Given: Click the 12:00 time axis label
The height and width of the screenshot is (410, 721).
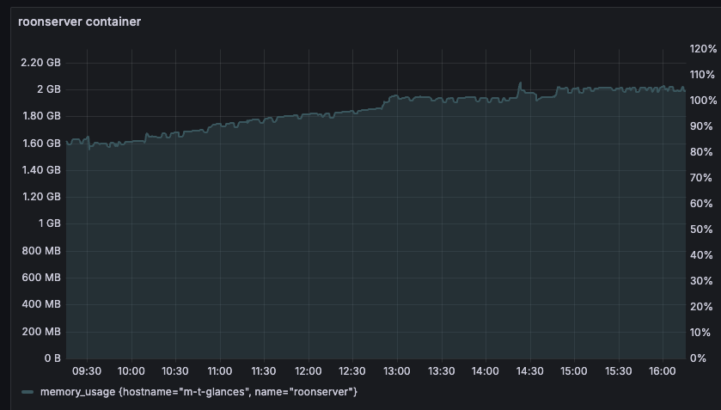Looking at the screenshot, I should coord(308,371).
